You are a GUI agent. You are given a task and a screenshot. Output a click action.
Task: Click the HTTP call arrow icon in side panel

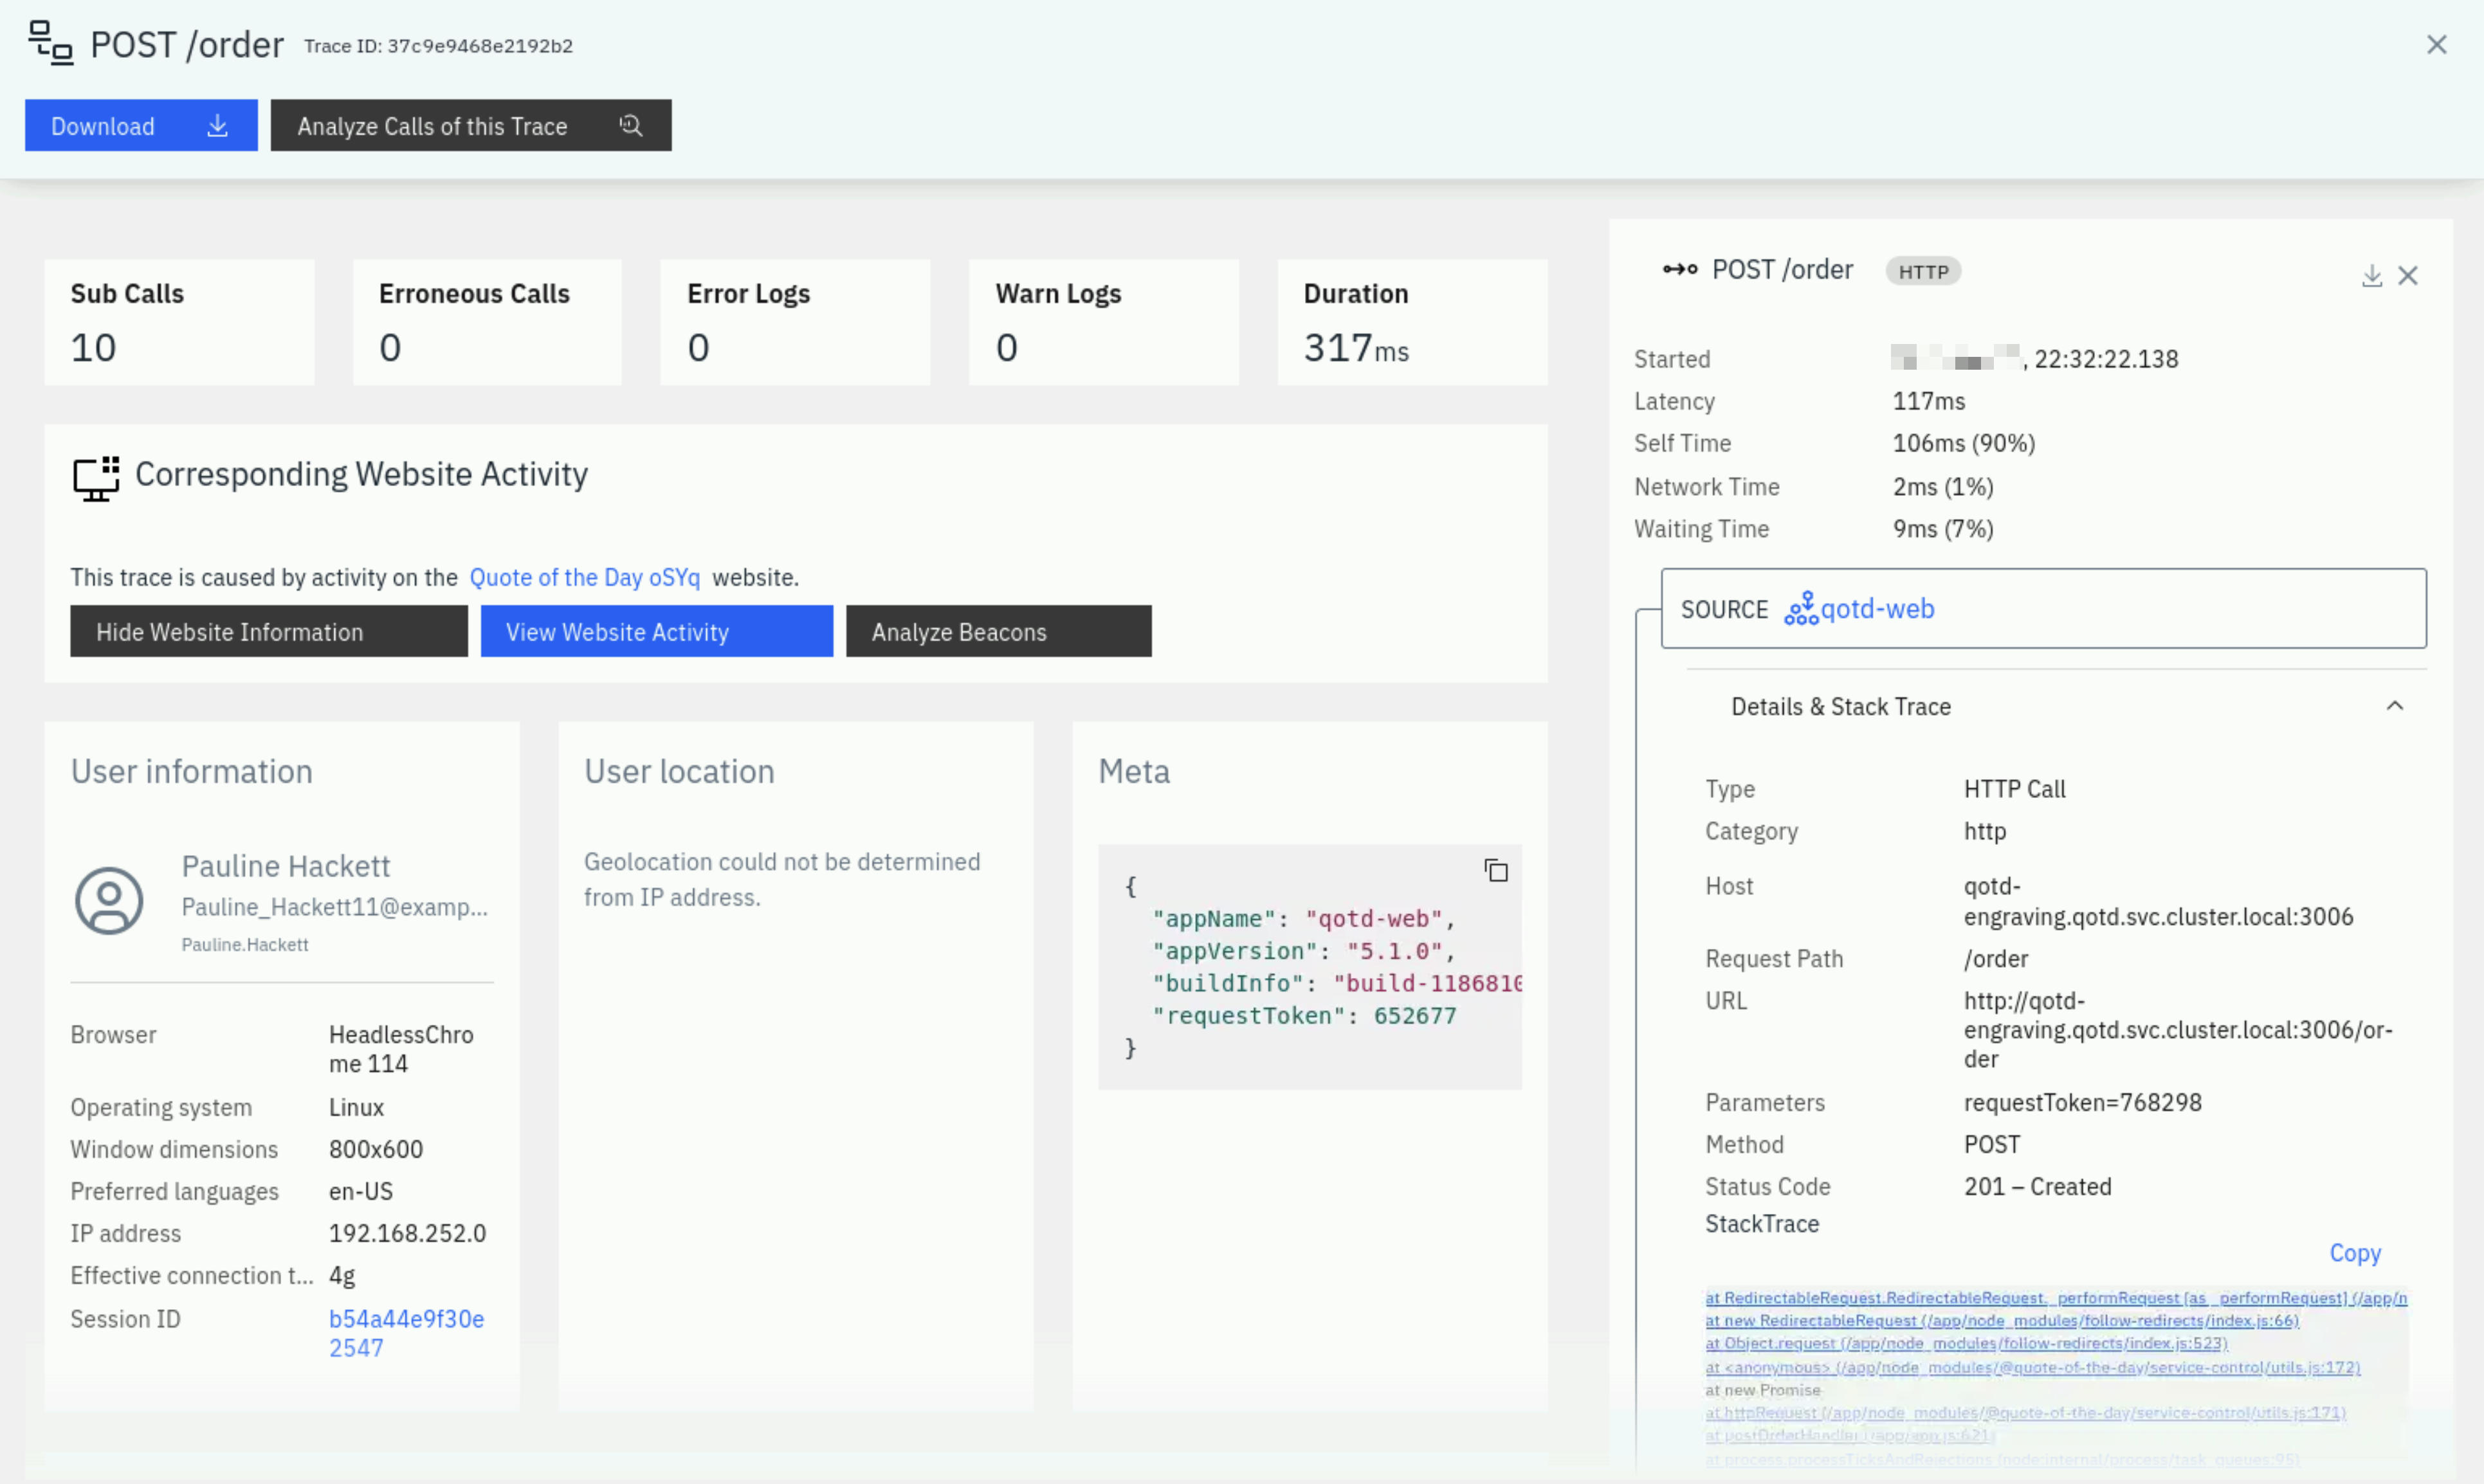pos(1680,269)
